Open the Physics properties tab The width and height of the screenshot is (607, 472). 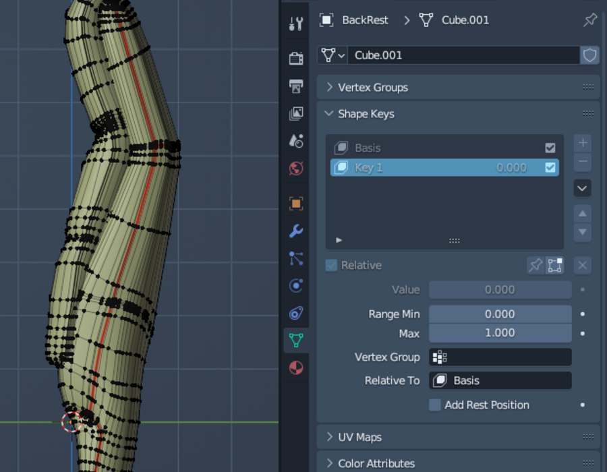[296, 286]
